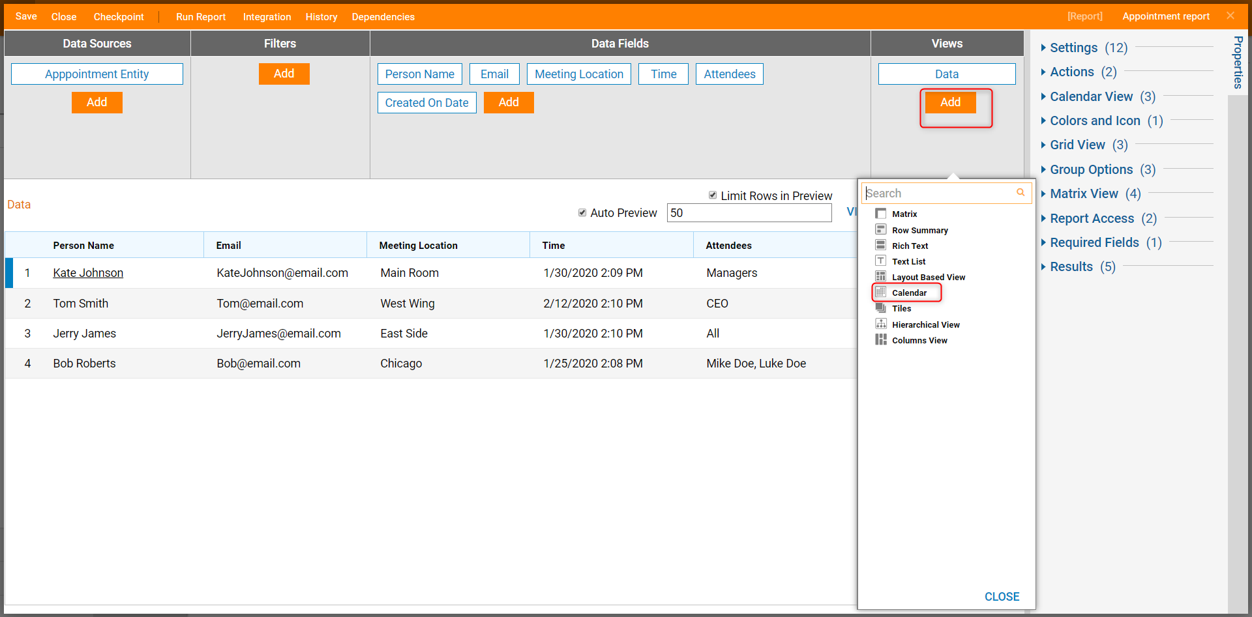Select the Calendar view icon
Image resolution: width=1252 pixels, height=617 pixels.
[881, 292]
